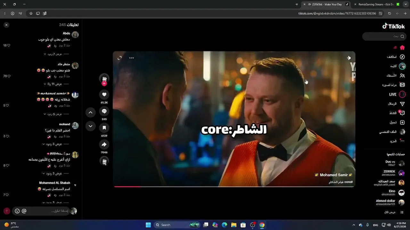
Task: Insert a mention with the @ icon
Action: (24, 211)
